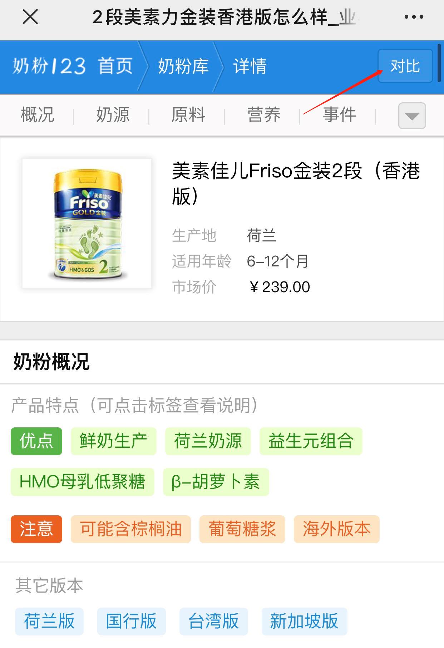Click the 奶粉123 site logo

click(x=49, y=66)
